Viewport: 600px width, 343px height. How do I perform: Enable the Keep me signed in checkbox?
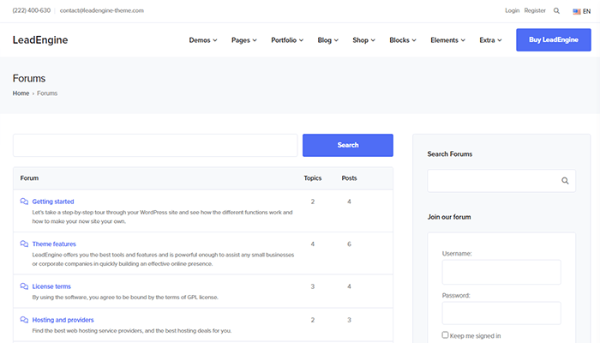click(x=446, y=335)
